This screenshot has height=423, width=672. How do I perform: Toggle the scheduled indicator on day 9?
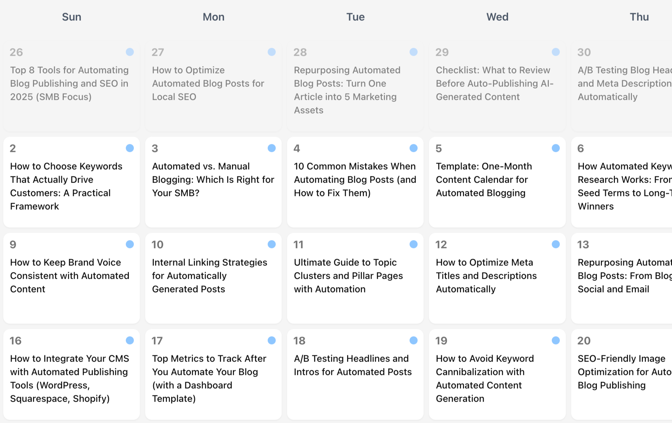(130, 244)
